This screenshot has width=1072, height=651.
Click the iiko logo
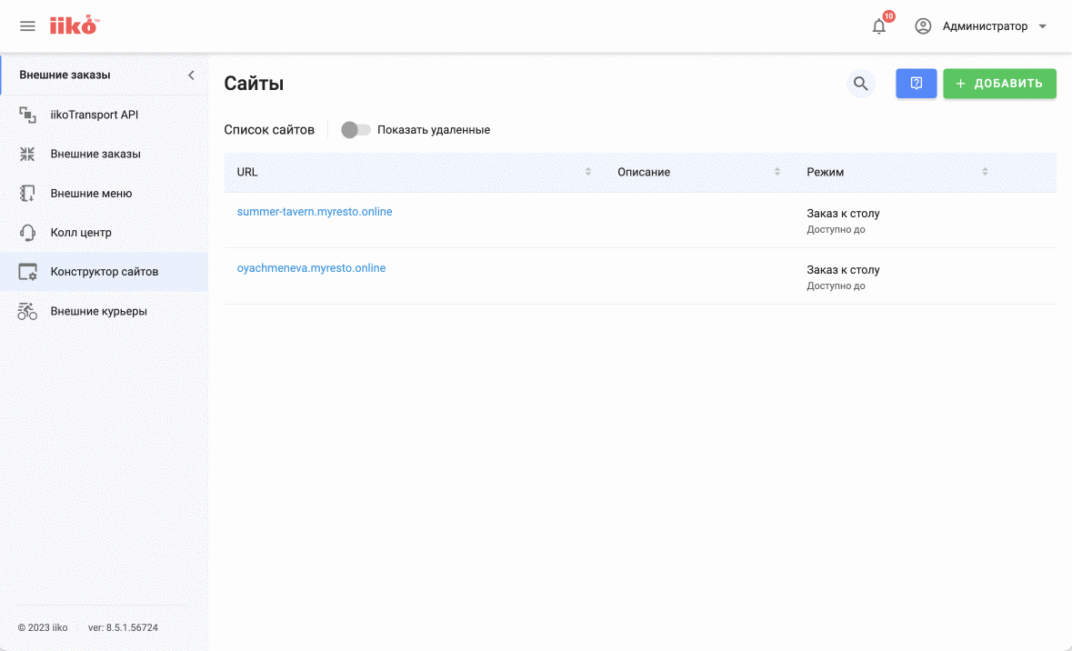(x=74, y=25)
